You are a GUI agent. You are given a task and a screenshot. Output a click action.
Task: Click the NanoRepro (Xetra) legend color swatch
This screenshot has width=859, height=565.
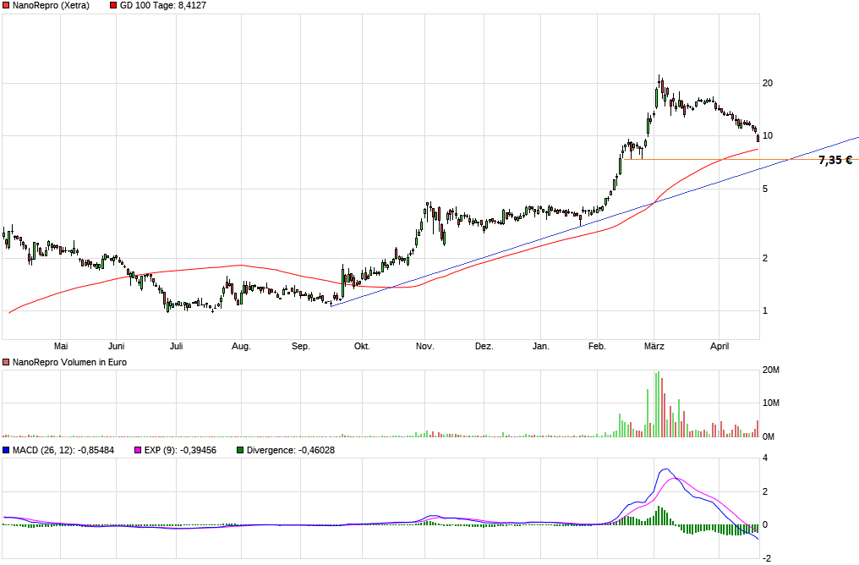pyautogui.click(x=6, y=5)
